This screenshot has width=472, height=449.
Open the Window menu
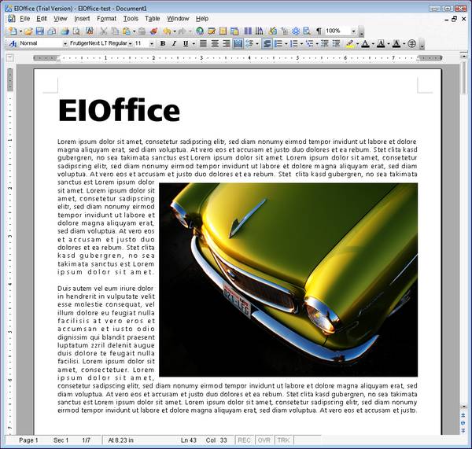[x=178, y=19]
